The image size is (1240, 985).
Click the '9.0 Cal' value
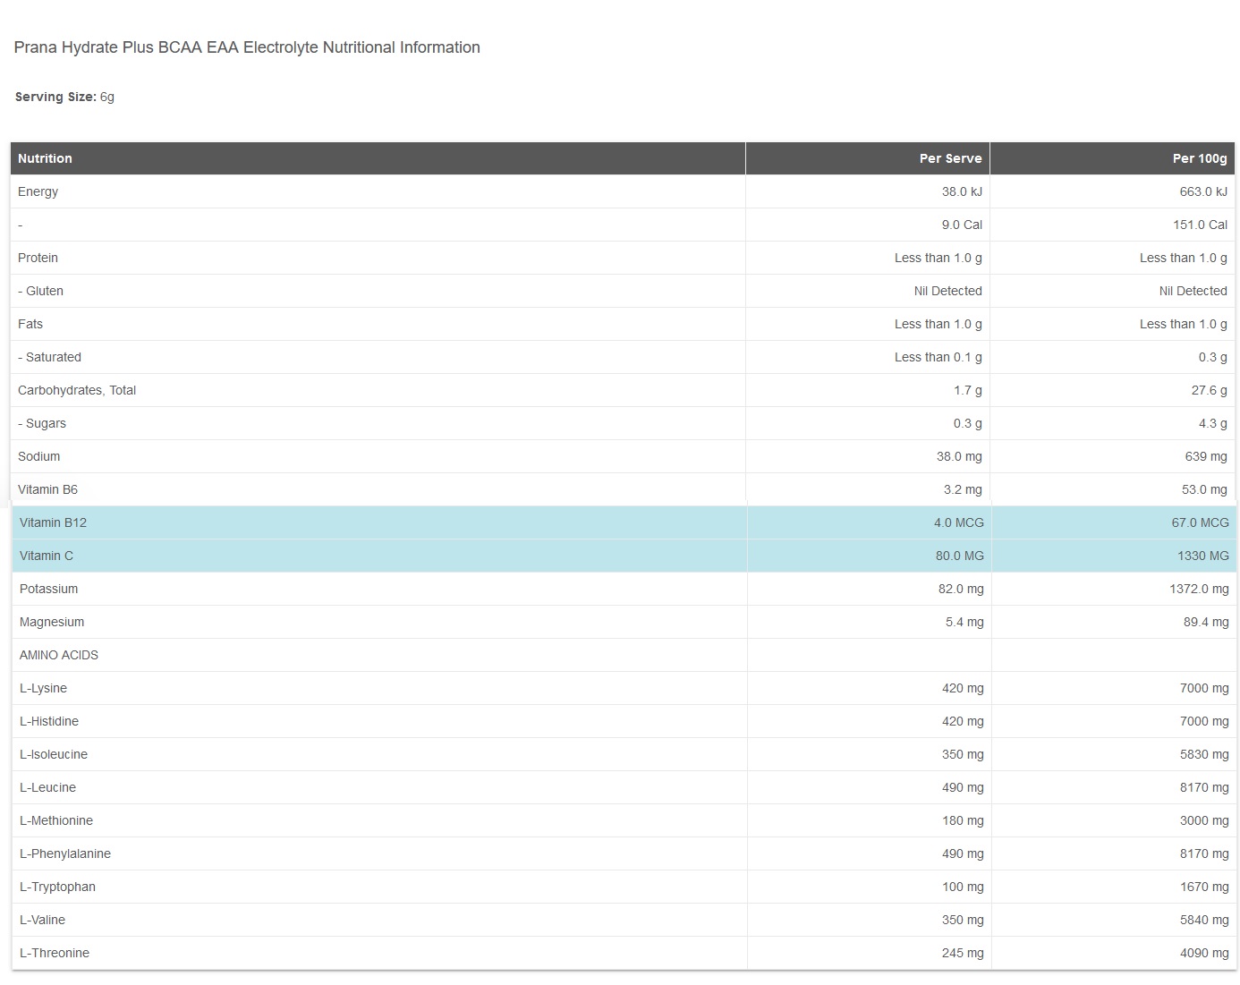(x=962, y=225)
